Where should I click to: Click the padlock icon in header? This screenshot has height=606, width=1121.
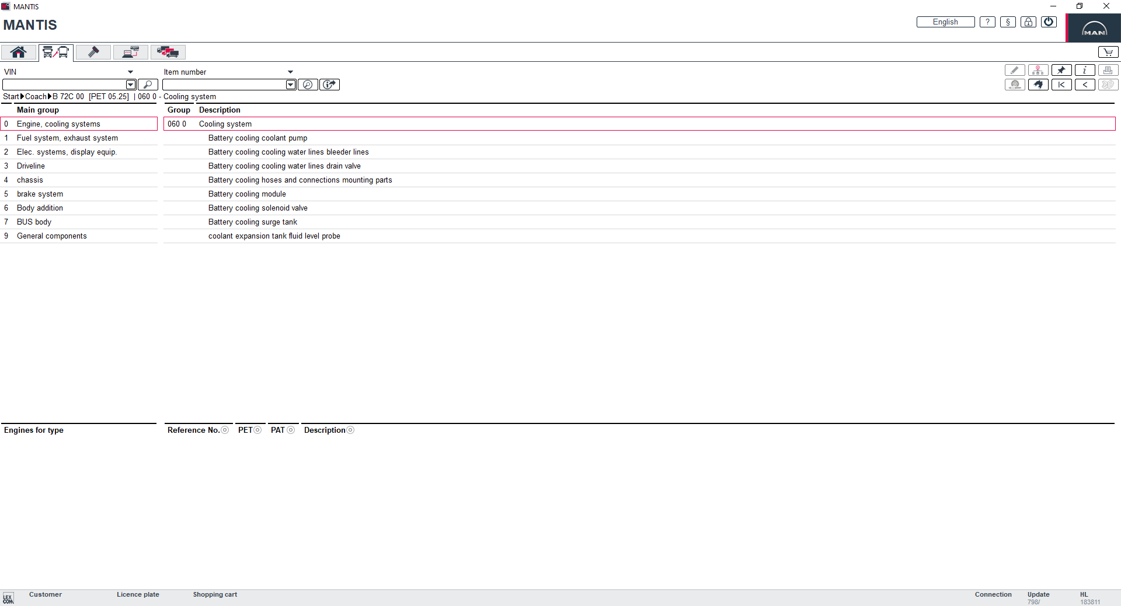1028,22
